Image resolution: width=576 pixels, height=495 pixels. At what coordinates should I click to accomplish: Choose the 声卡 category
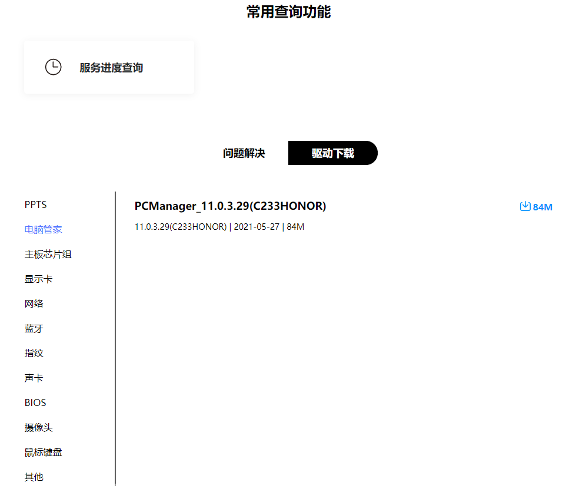34,378
